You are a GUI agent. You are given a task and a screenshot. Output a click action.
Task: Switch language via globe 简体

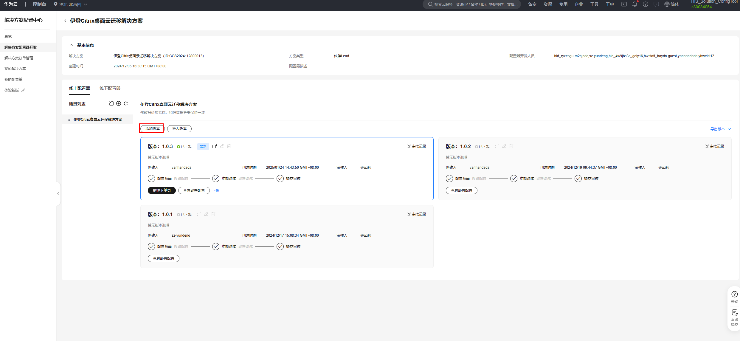click(672, 4)
